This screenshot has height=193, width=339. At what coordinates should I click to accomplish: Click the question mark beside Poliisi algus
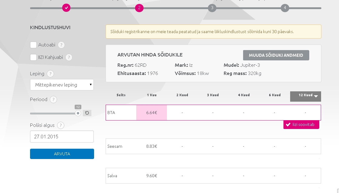click(x=61, y=125)
